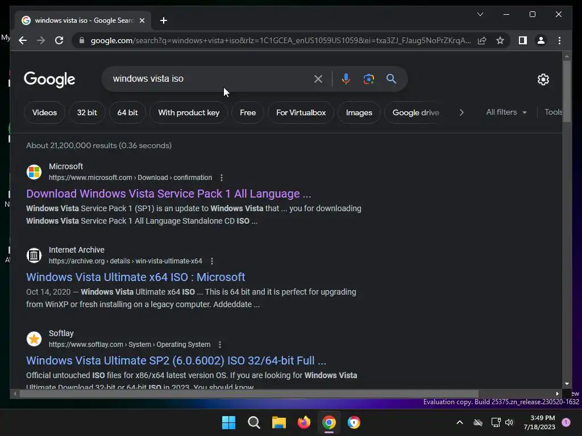Open the volume control in tray
582x436 pixels.
[509, 422]
